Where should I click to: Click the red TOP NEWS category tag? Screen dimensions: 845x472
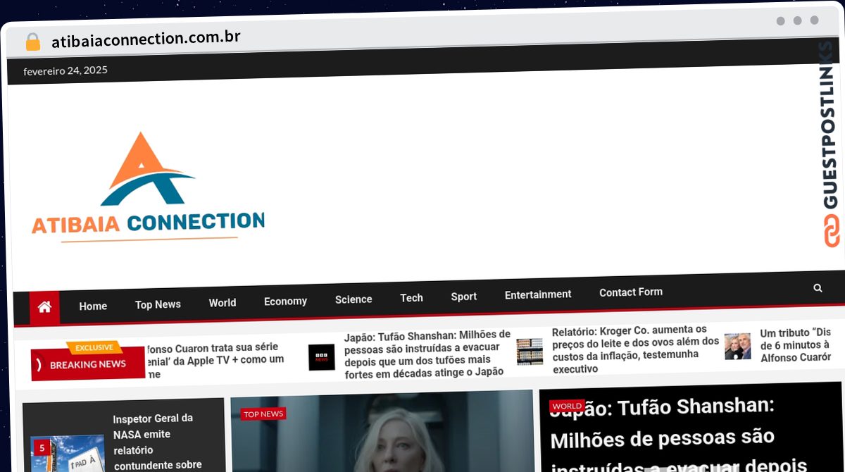click(263, 414)
